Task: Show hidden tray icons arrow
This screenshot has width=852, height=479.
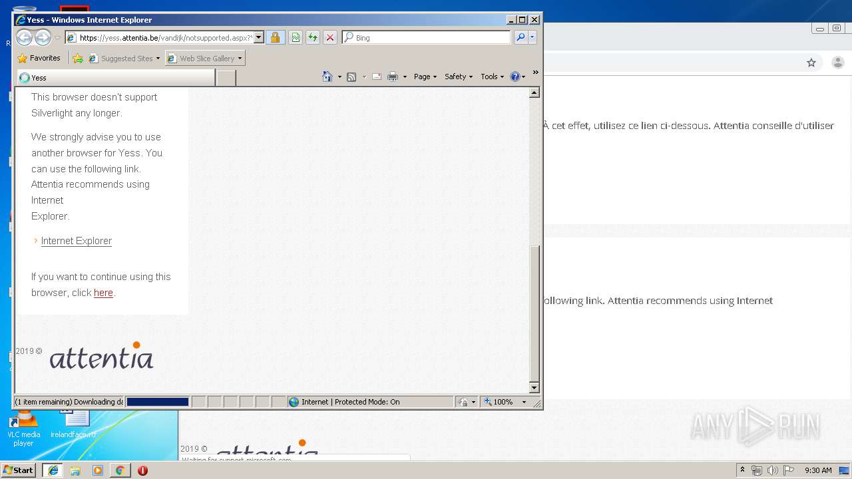Action: [x=742, y=470]
